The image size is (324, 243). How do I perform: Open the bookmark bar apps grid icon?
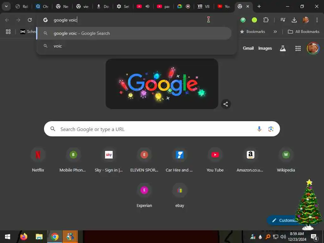pyautogui.click(x=8, y=32)
